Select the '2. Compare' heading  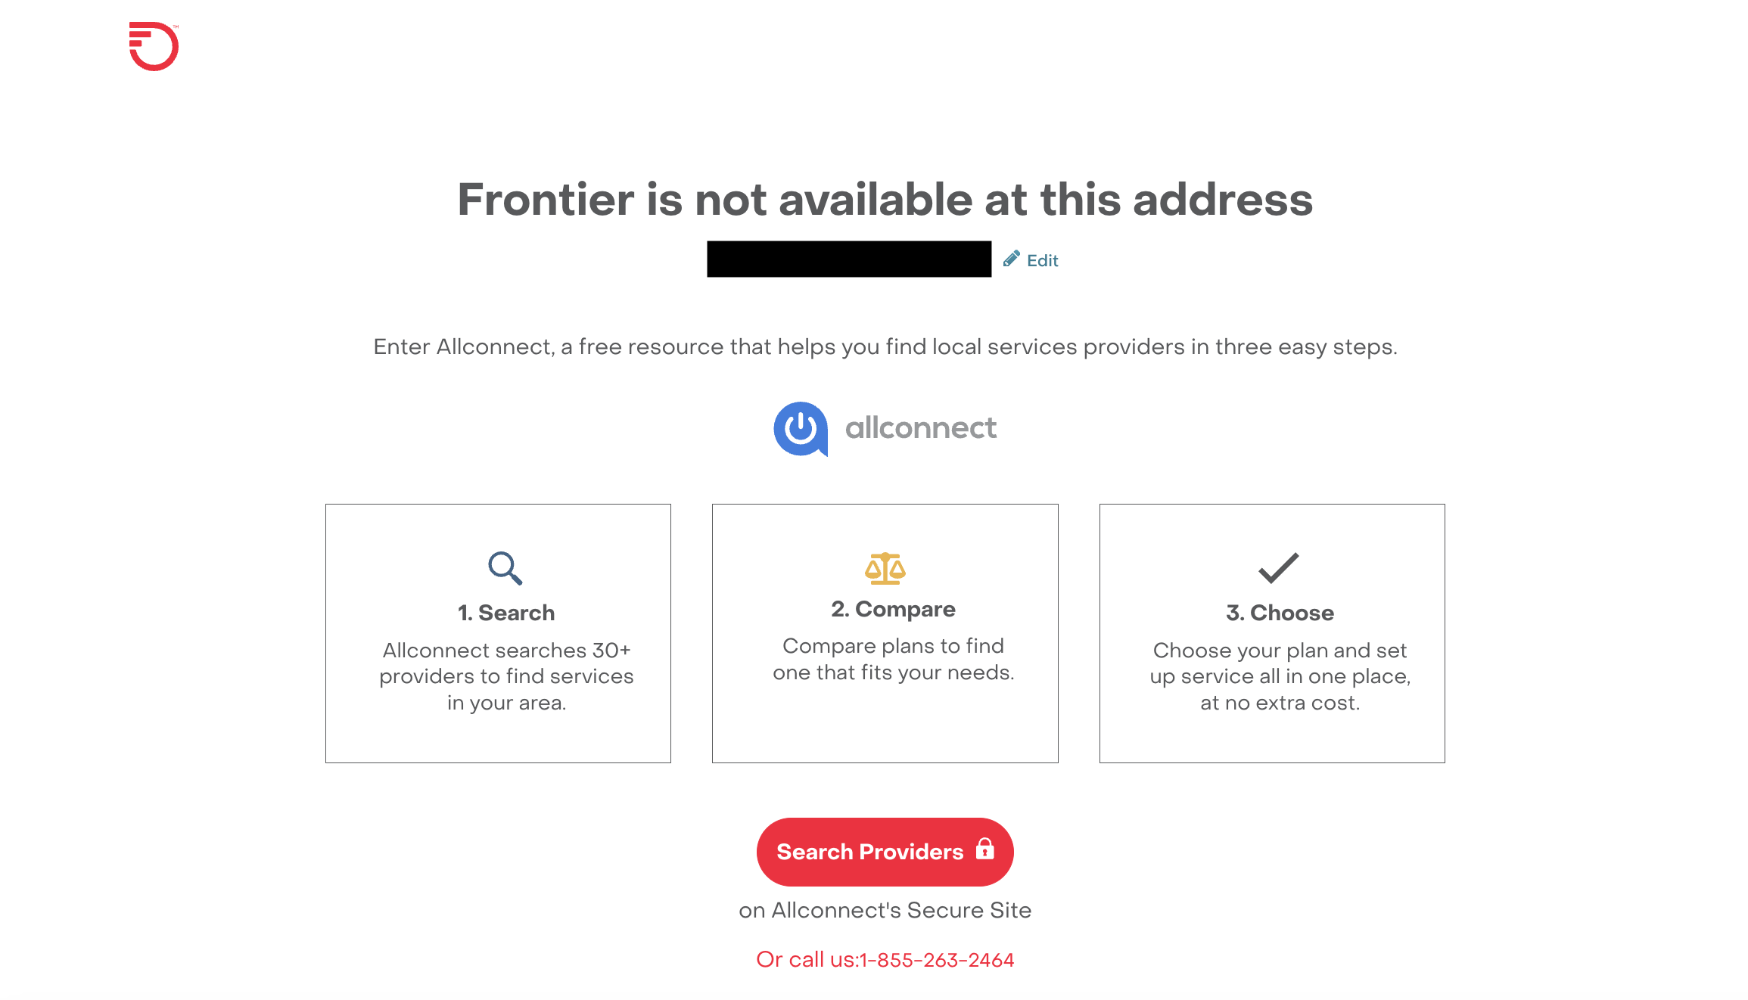(893, 609)
